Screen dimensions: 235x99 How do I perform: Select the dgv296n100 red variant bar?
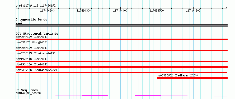coord(122,67)
